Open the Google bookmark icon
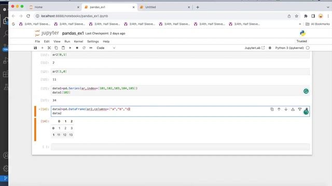The width and height of the screenshot is (332, 186). point(13,24)
